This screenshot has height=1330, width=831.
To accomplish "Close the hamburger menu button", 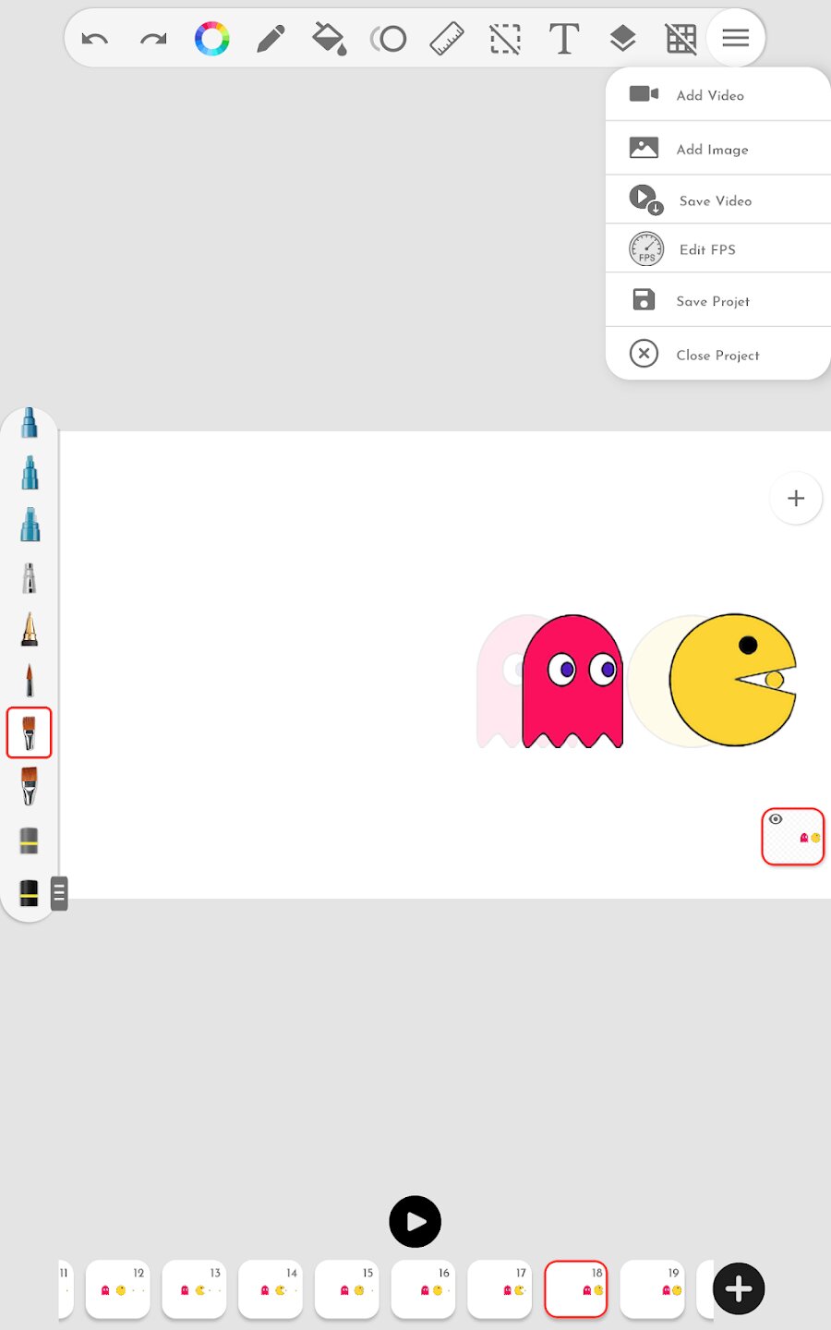I will coord(736,38).
